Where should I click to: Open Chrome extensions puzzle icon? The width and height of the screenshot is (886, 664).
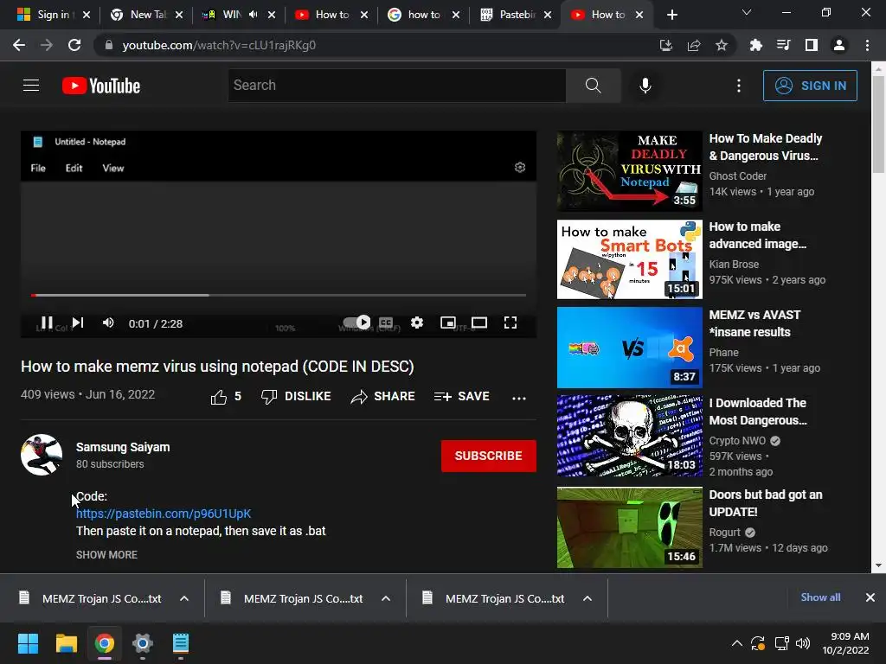pyautogui.click(x=756, y=45)
